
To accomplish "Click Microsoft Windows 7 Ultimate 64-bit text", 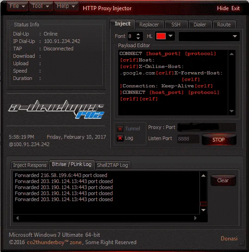I will 55,235.
